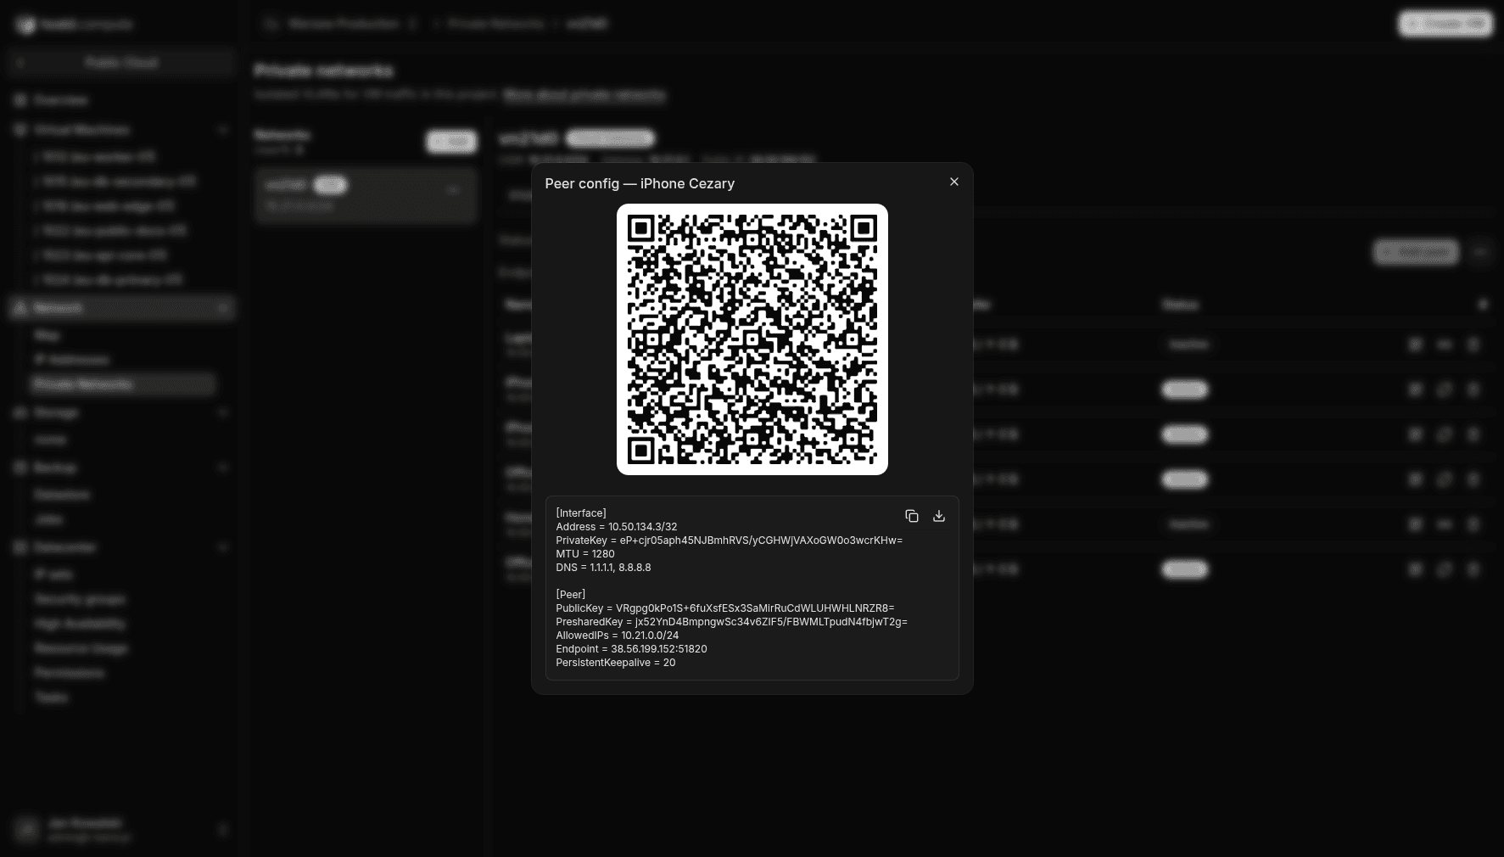The width and height of the screenshot is (1504, 857).
Task: Click the 'Peer config — iPhone Cezary' title
Action: [x=640, y=183]
